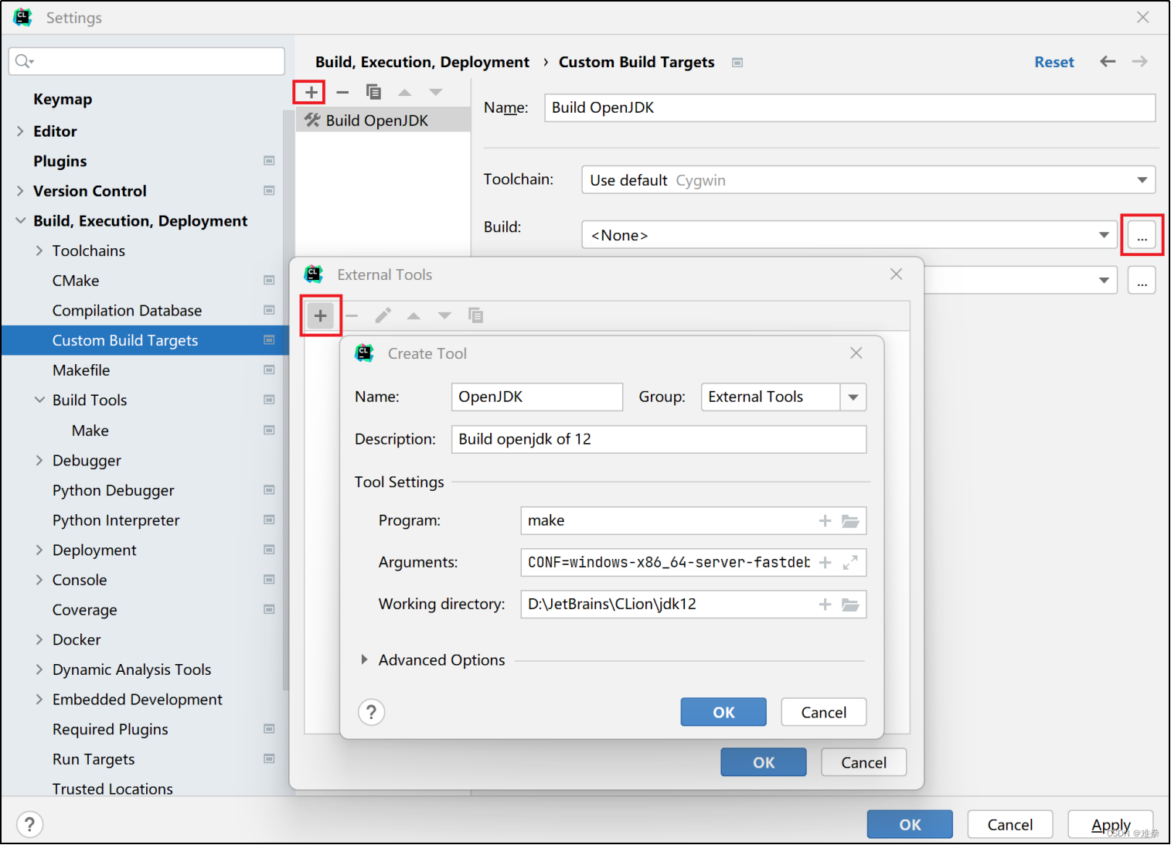Move build target down in list

pyautogui.click(x=436, y=92)
